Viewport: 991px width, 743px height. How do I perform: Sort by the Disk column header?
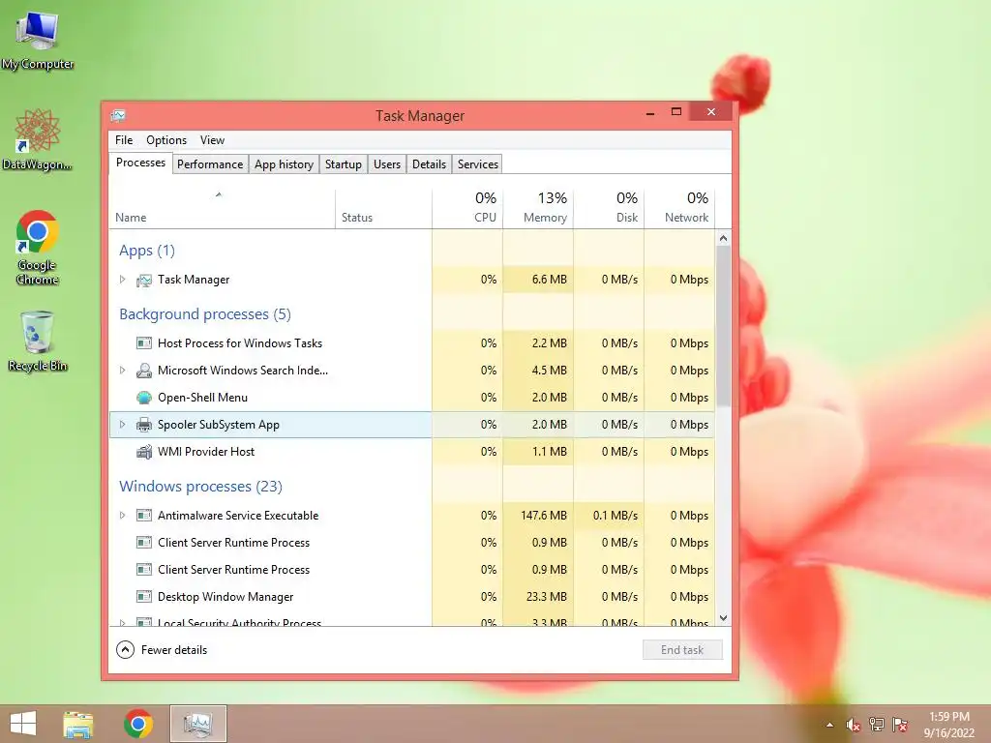tap(609, 209)
